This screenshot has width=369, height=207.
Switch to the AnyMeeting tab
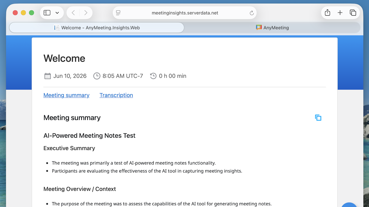pos(272,28)
